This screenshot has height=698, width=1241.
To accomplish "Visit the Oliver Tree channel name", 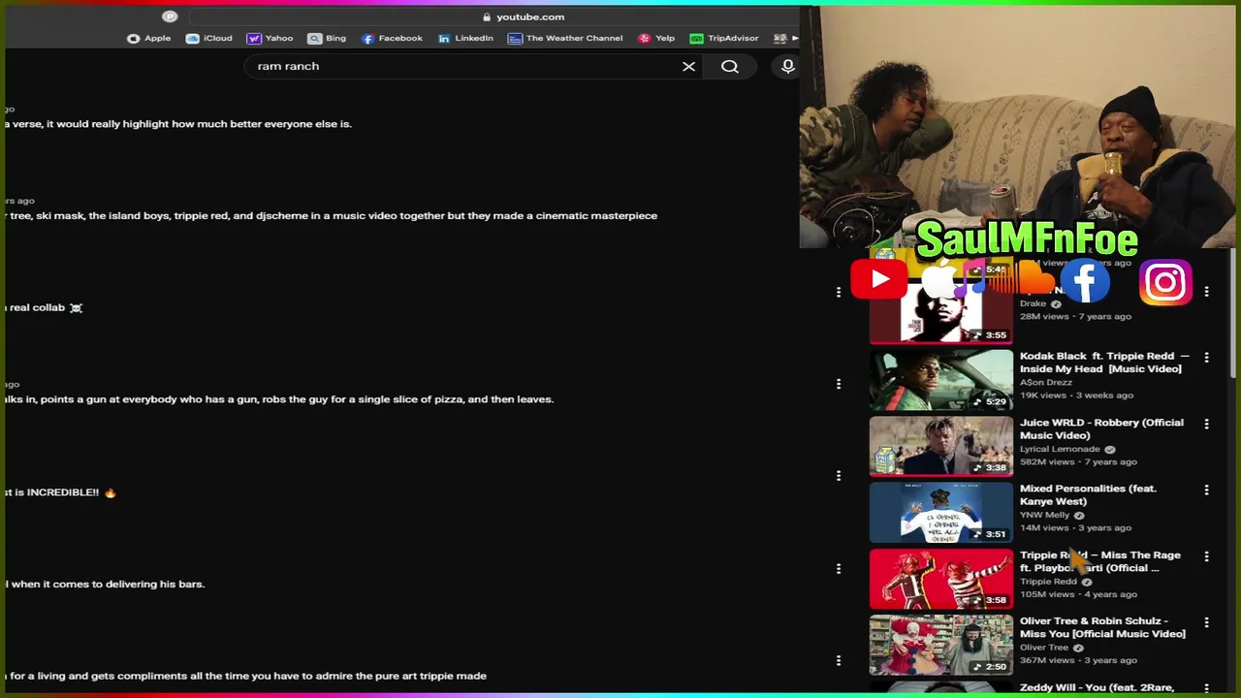I will [1044, 648].
